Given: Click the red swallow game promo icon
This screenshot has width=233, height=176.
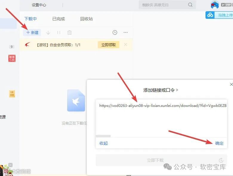Looking at the screenshot, I should coord(27,45).
